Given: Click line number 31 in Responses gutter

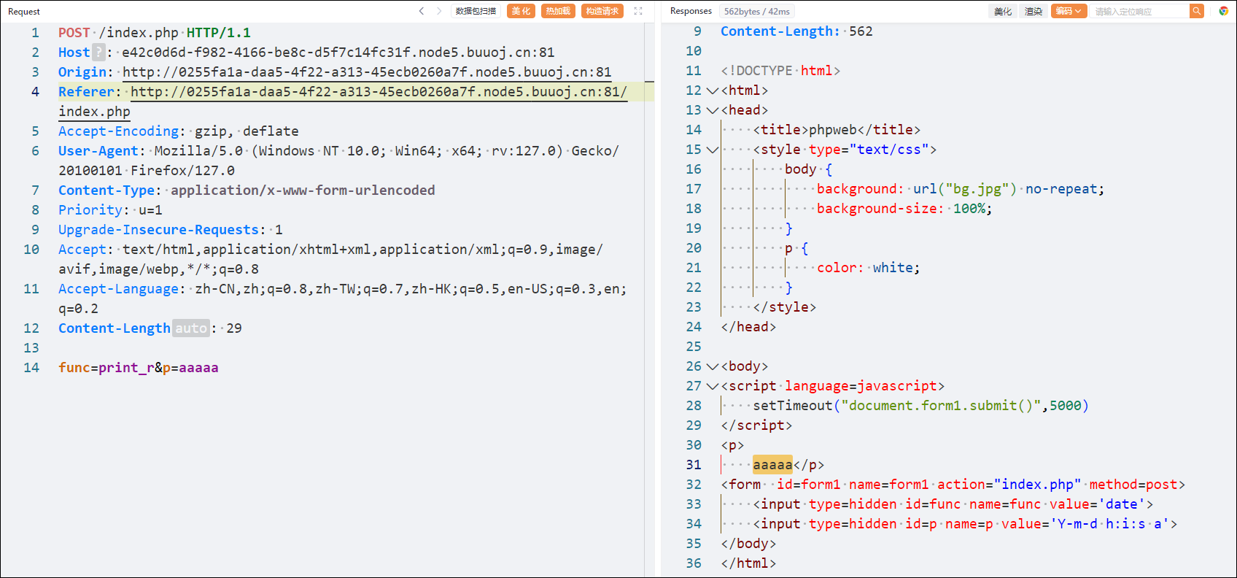Looking at the screenshot, I should (x=694, y=465).
